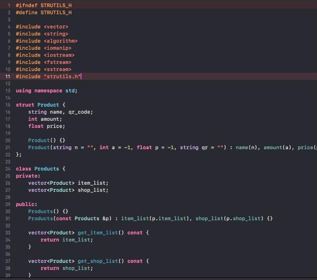
Task: Click "return item_list;" statement
Action: 67,240
